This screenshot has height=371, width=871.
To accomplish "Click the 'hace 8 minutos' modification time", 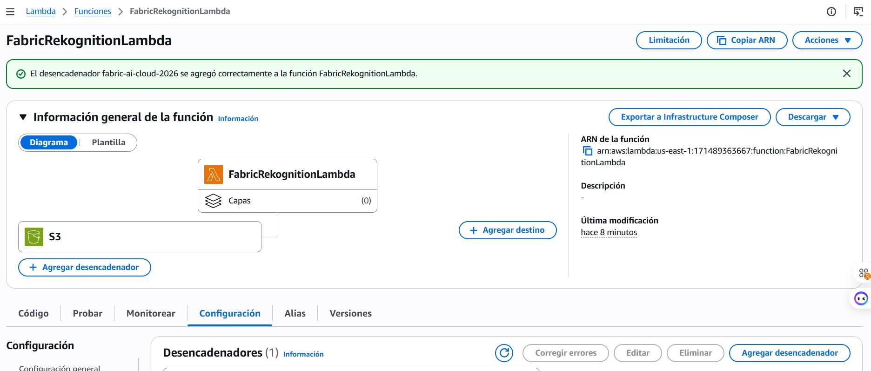I will tap(609, 232).
